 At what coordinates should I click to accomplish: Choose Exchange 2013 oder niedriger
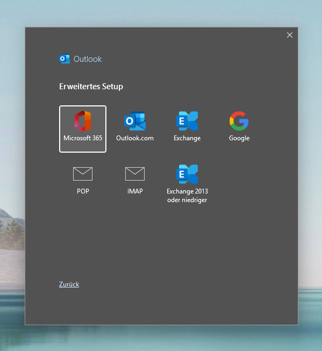click(187, 184)
